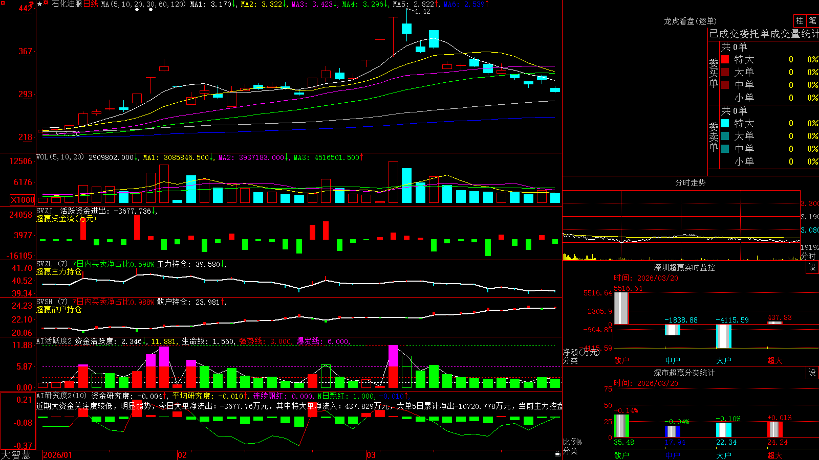The width and height of the screenshot is (819, 460).
Task: Open 设 settings for 深圳超赢实时监控
Action: click(x=812, y=267)
